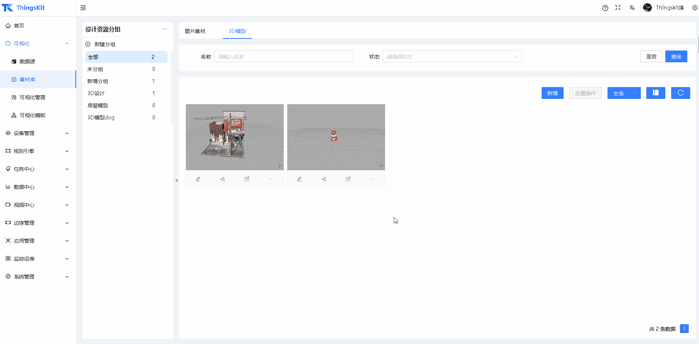Enter fullscreen mode via top bar icon
The width and height of the screenshot is (699, 344).
click(618, 8)
